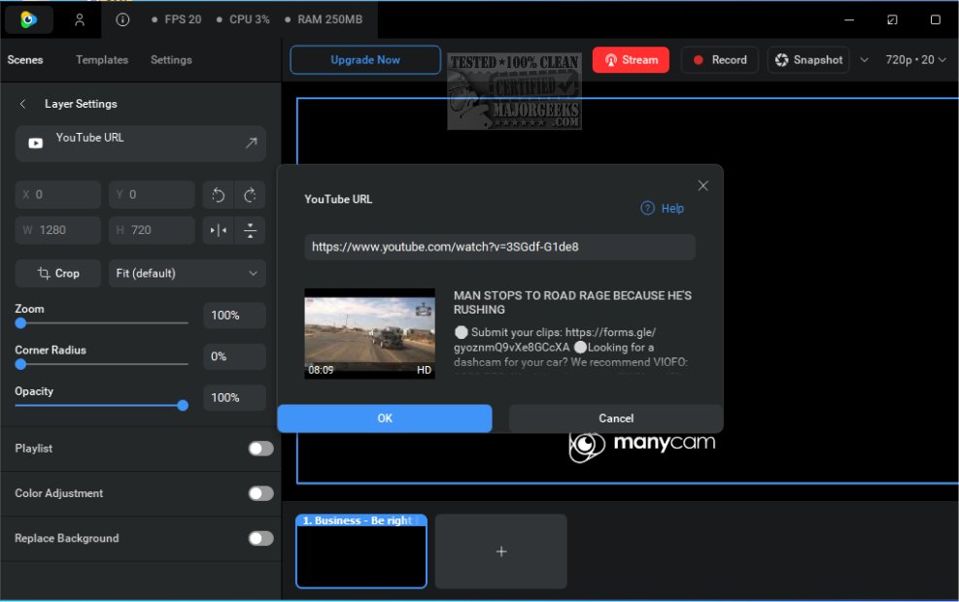The height and width of the screenshot is (602, 959).
Task: Click the Zoom slider handle
Action: 20,322
